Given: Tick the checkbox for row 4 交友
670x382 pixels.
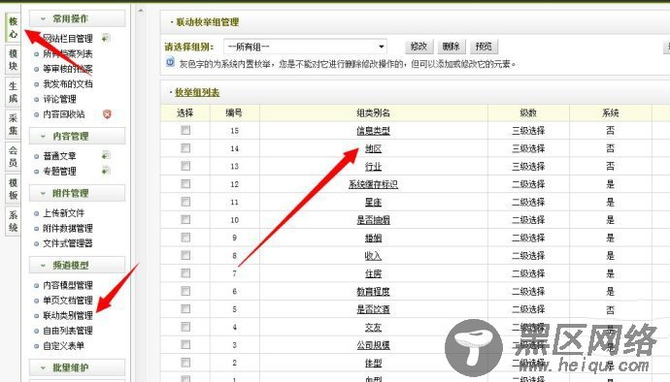Looking at the screenshot, I should 185,327.
